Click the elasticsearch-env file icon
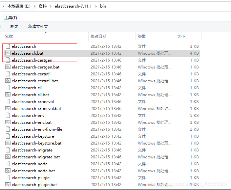 pyautogui.click(x=8, y=116)
